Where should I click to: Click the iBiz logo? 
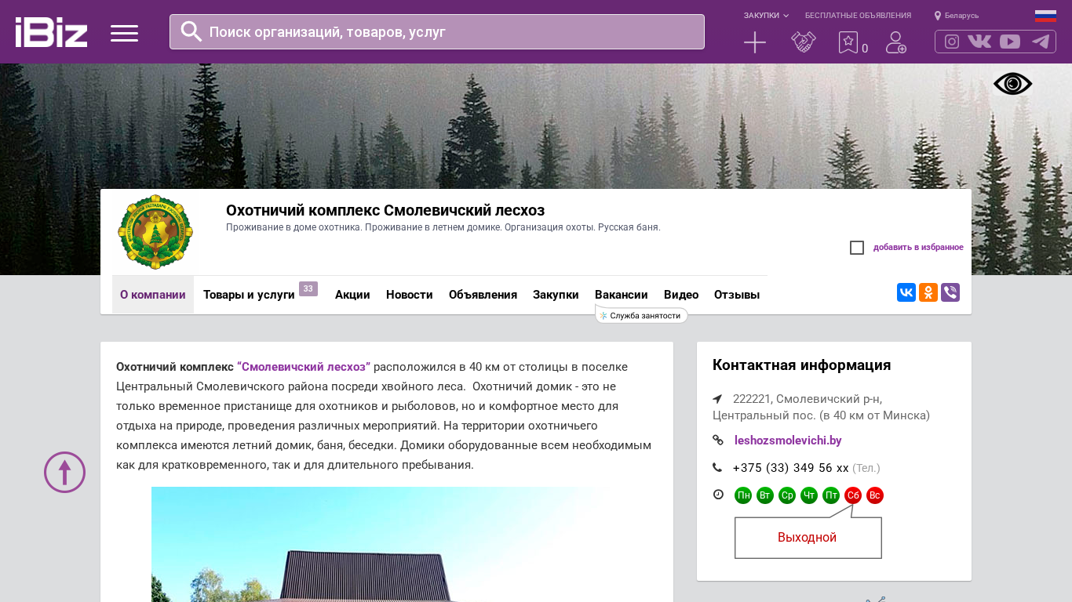point(51,32)
